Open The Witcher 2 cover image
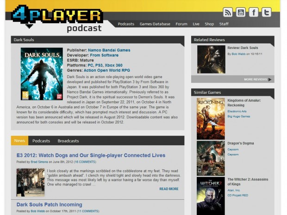The height and width of the screenshot is (215, 287). tap(211, 196)
